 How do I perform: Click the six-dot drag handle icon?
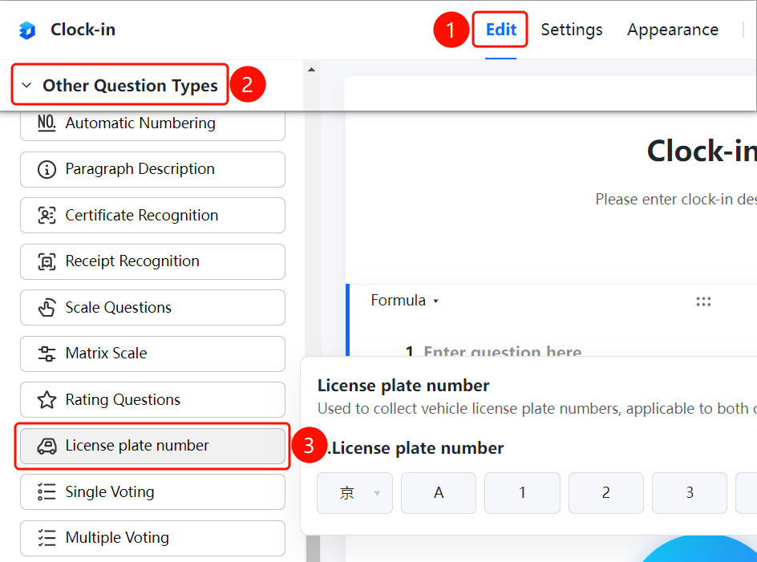pos(703,301)
